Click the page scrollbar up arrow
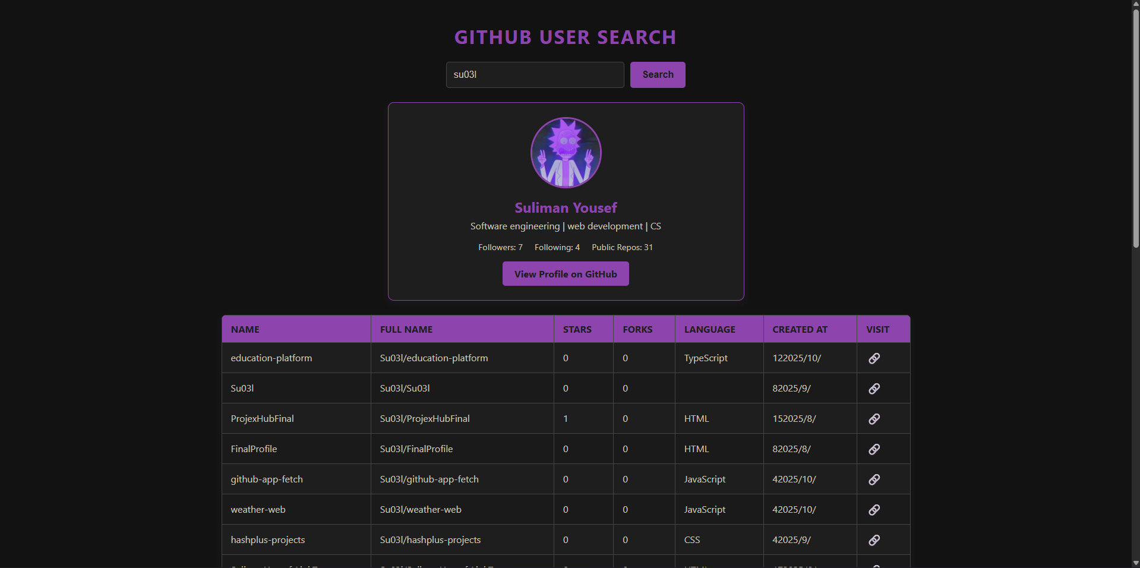 [x=1135, y=5]
